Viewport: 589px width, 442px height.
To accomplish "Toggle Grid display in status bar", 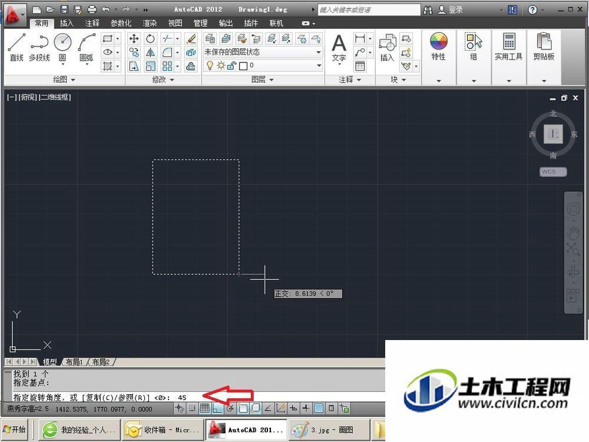I will point(205,408).
